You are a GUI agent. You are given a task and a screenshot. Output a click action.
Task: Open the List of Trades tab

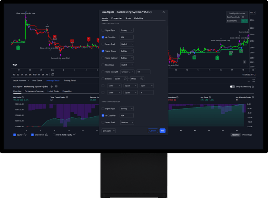click(53, 91)
